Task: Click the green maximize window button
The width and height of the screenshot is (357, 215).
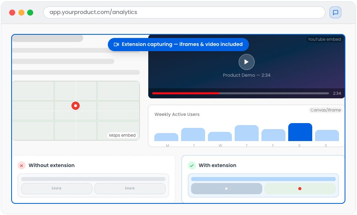Action: point(30,12)
